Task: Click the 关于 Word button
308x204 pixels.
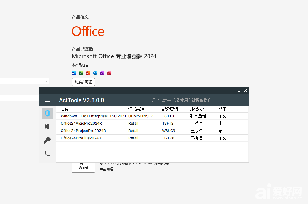Action: (83, 167)
